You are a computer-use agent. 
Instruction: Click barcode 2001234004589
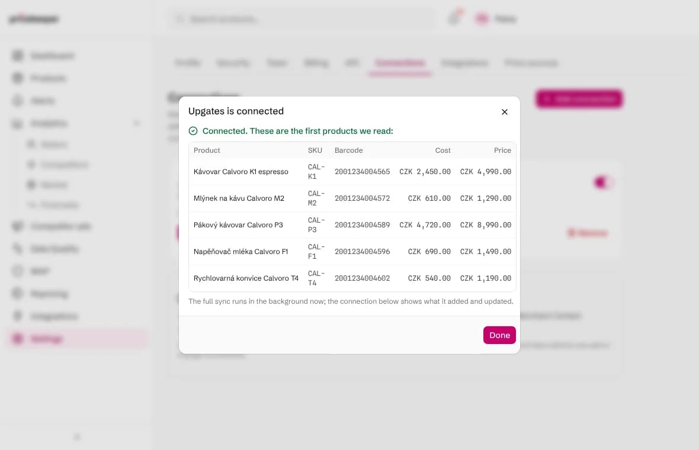coord(362,225)
